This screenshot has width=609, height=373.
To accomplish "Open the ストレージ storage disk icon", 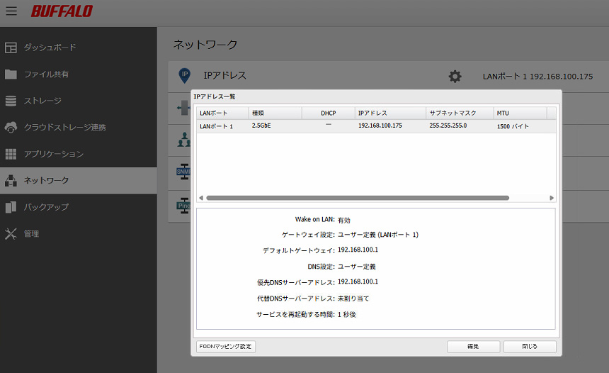I will (x=11, y=101).
